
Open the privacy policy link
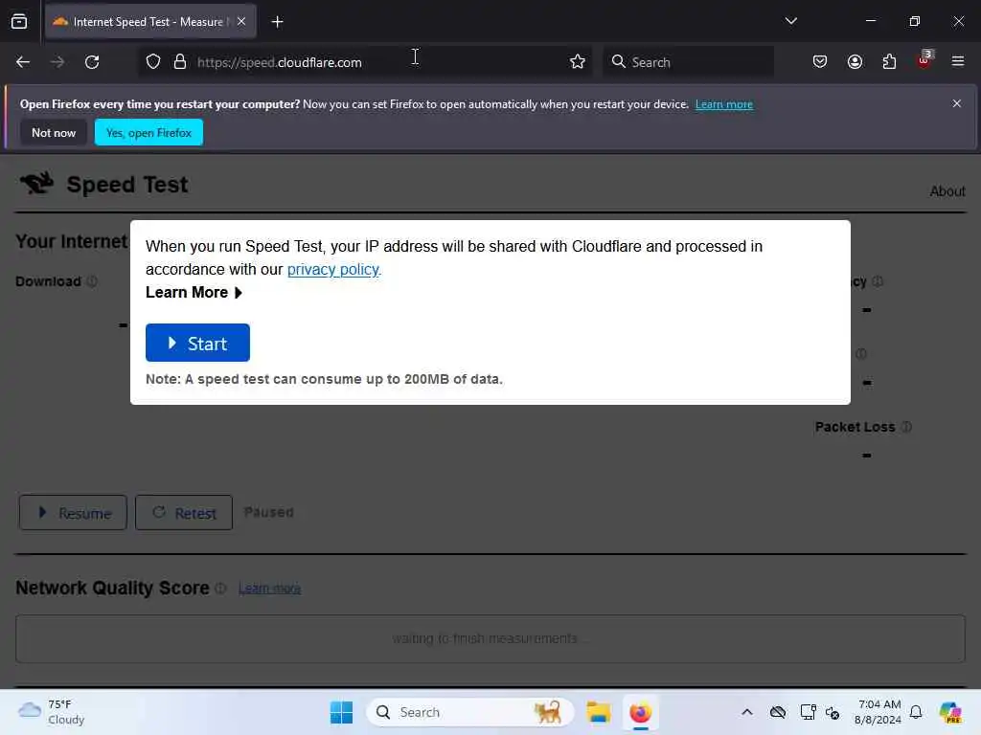(x=332, y=269)
